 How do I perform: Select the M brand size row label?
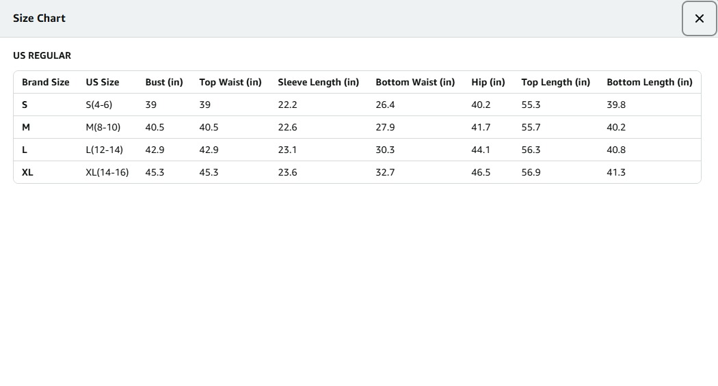point(26,127)
